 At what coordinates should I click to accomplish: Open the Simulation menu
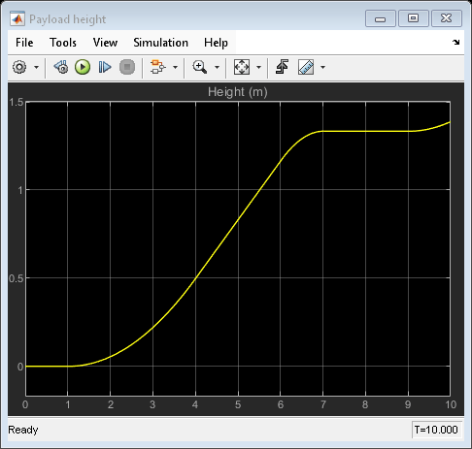point(161,43)
